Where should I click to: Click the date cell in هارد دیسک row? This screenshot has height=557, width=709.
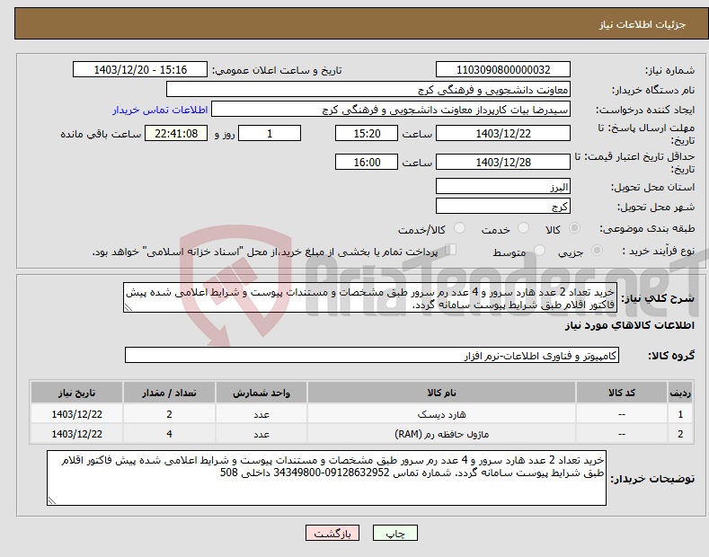coord(77,414)
